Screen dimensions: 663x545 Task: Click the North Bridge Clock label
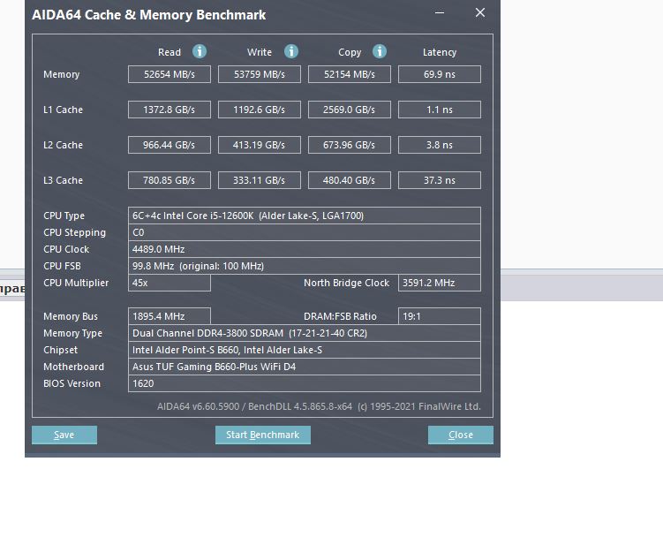[346, 283]
